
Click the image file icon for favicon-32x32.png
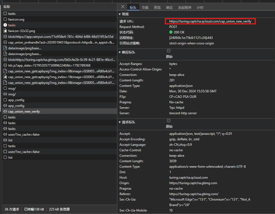coord(5,31)
